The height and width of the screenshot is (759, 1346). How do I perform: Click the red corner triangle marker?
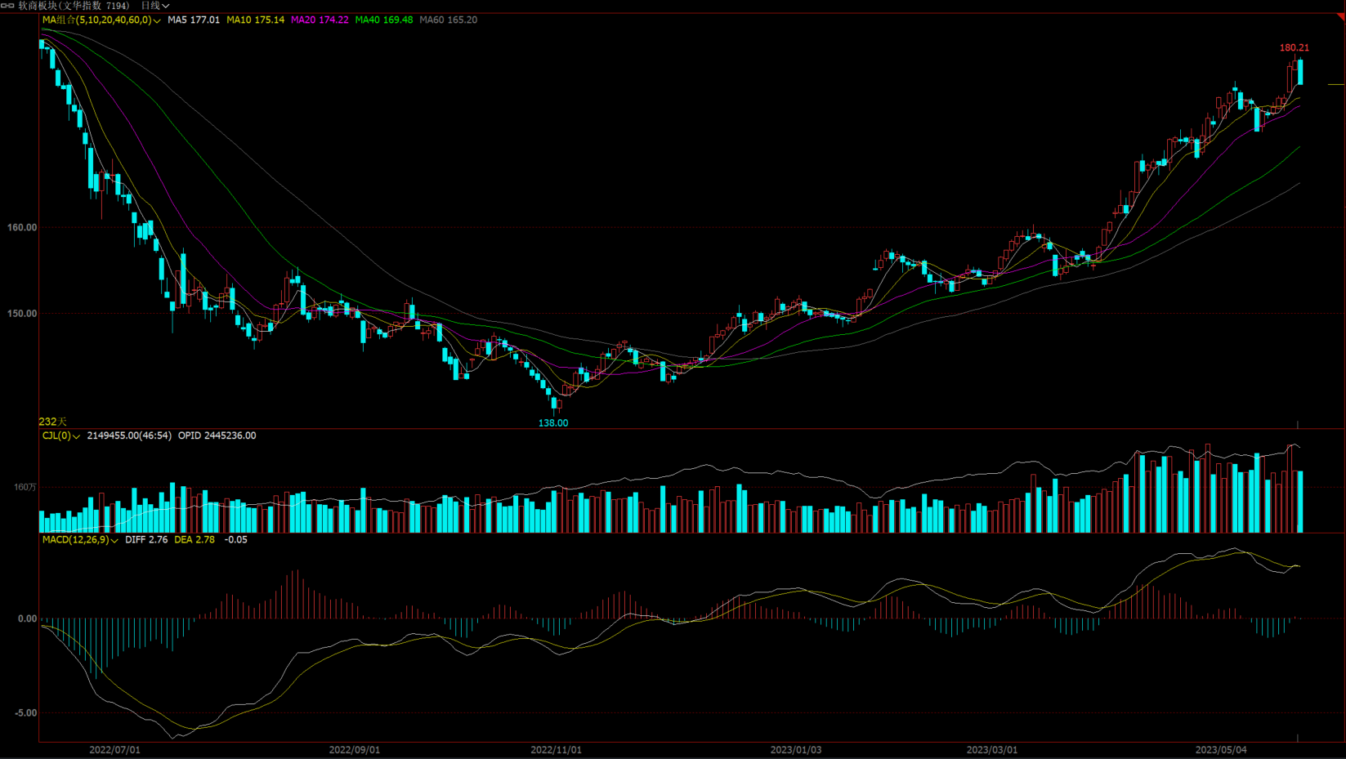1340,17
